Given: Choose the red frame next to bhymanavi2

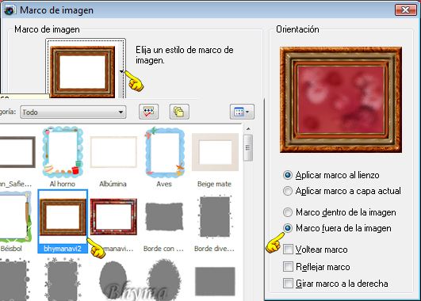Looking at the screenshot, I should click(x=113, y=217).
